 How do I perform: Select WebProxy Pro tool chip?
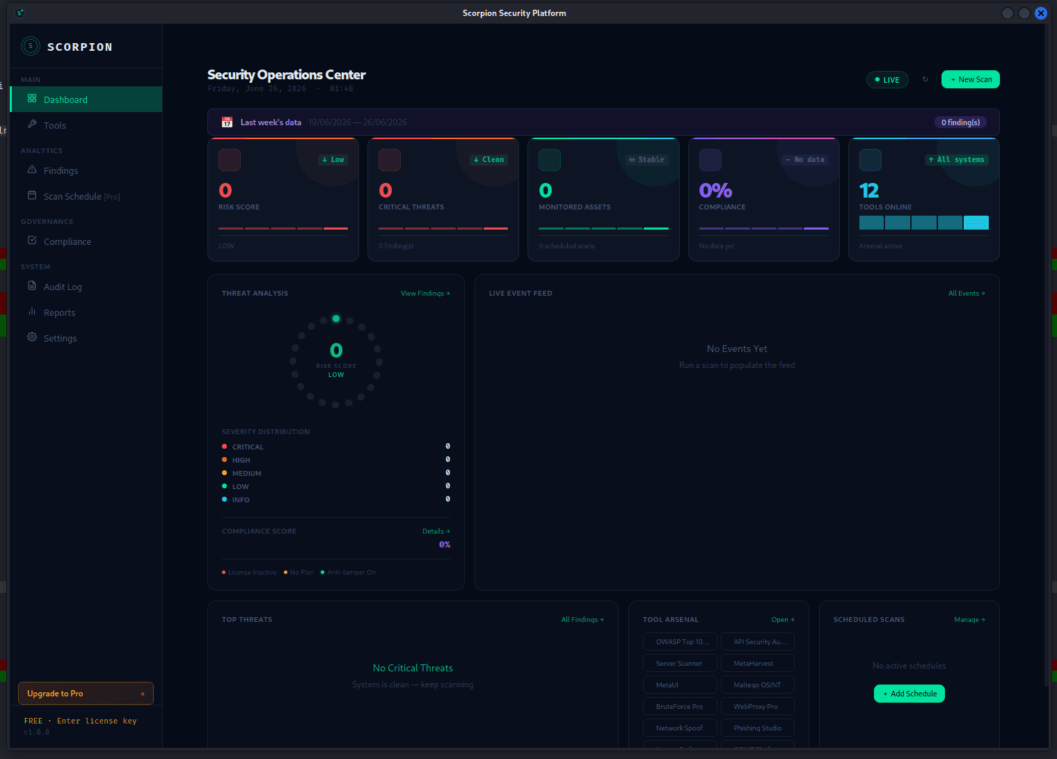[758, 706]
